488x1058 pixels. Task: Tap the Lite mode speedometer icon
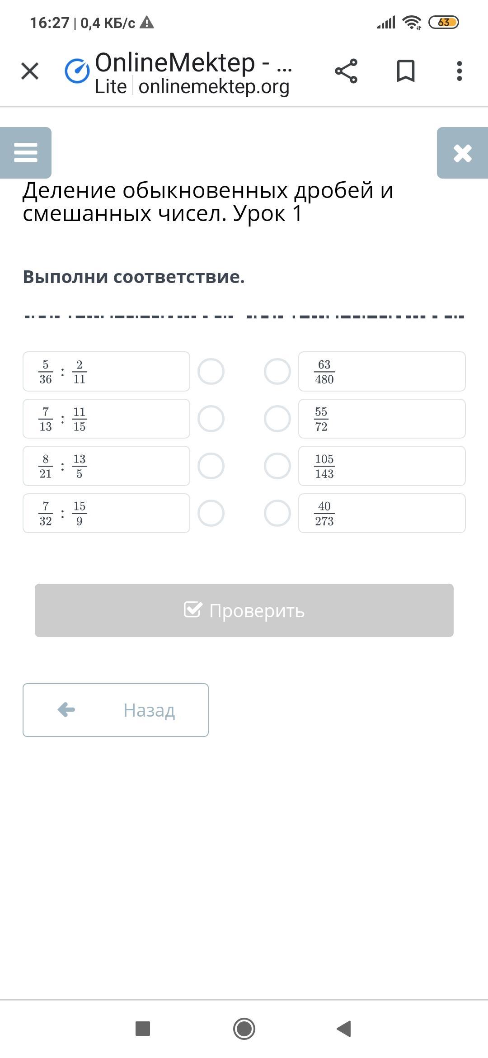point(77,71)
